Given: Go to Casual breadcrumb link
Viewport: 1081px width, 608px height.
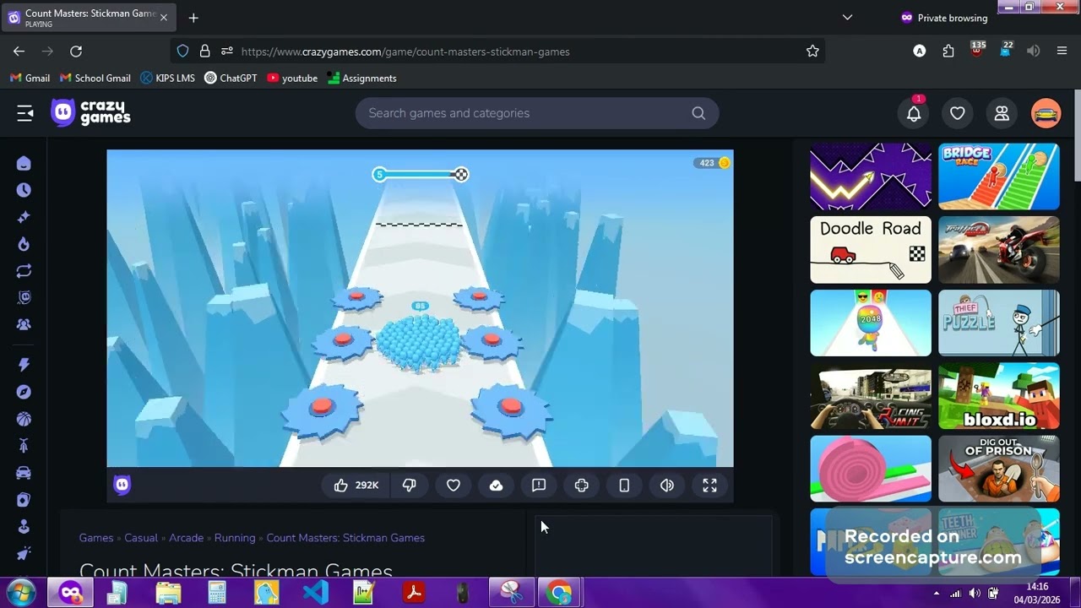Looking at the screenshot, I should point(141,538).
